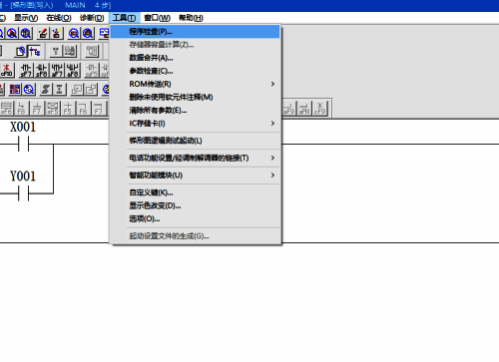Screen dimensions: 499x362
Task: Open the 帮助(H) menu
Action: [x=191, y=18]
